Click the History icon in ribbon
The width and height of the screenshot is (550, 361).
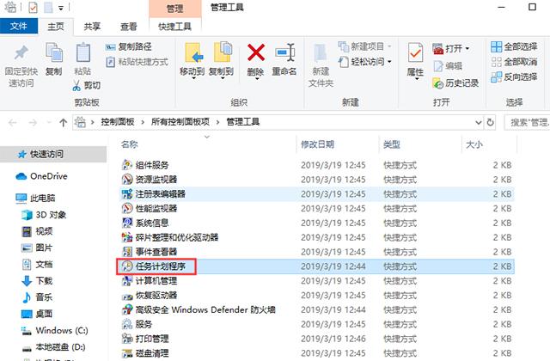coord(437,83)
